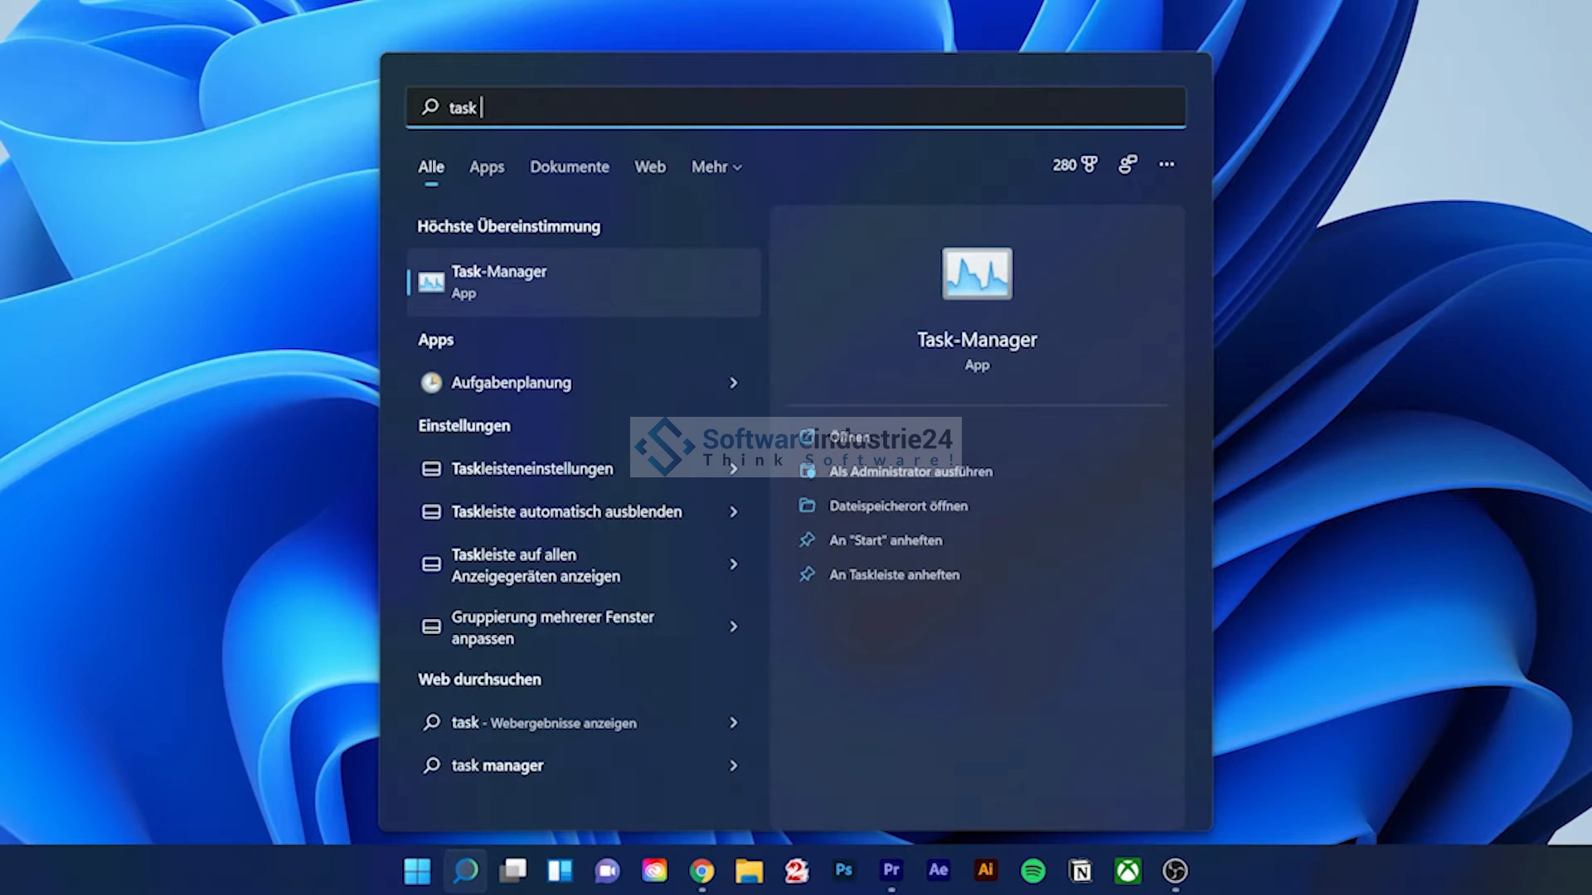
Task: Expand the task manager web suggestion arrow
Action: [x=733, y=766]
